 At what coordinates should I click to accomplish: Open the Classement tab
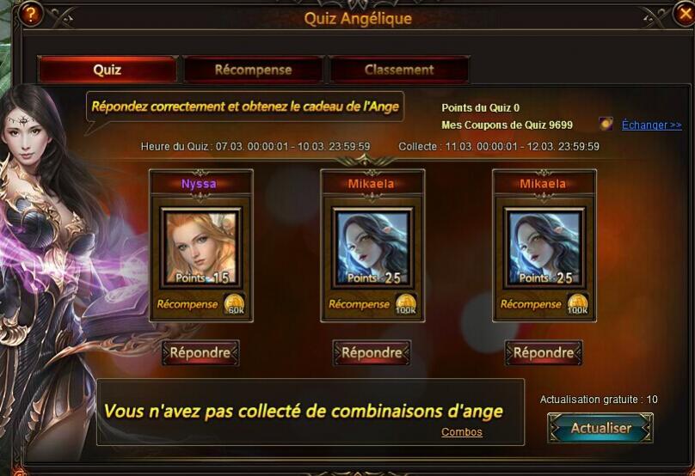[x=399, y=70]
